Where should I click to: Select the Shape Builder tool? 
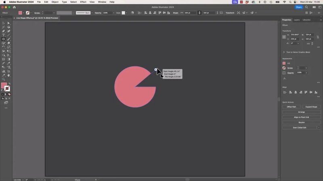[4, 55]
